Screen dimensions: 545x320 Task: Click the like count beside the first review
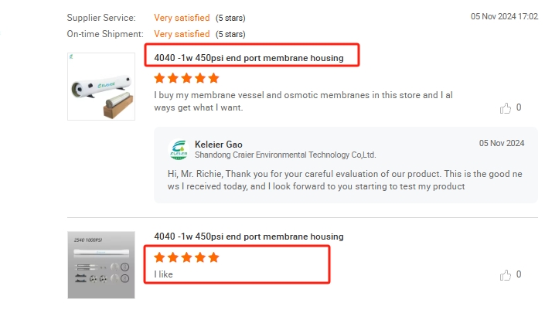coord(518,108)
